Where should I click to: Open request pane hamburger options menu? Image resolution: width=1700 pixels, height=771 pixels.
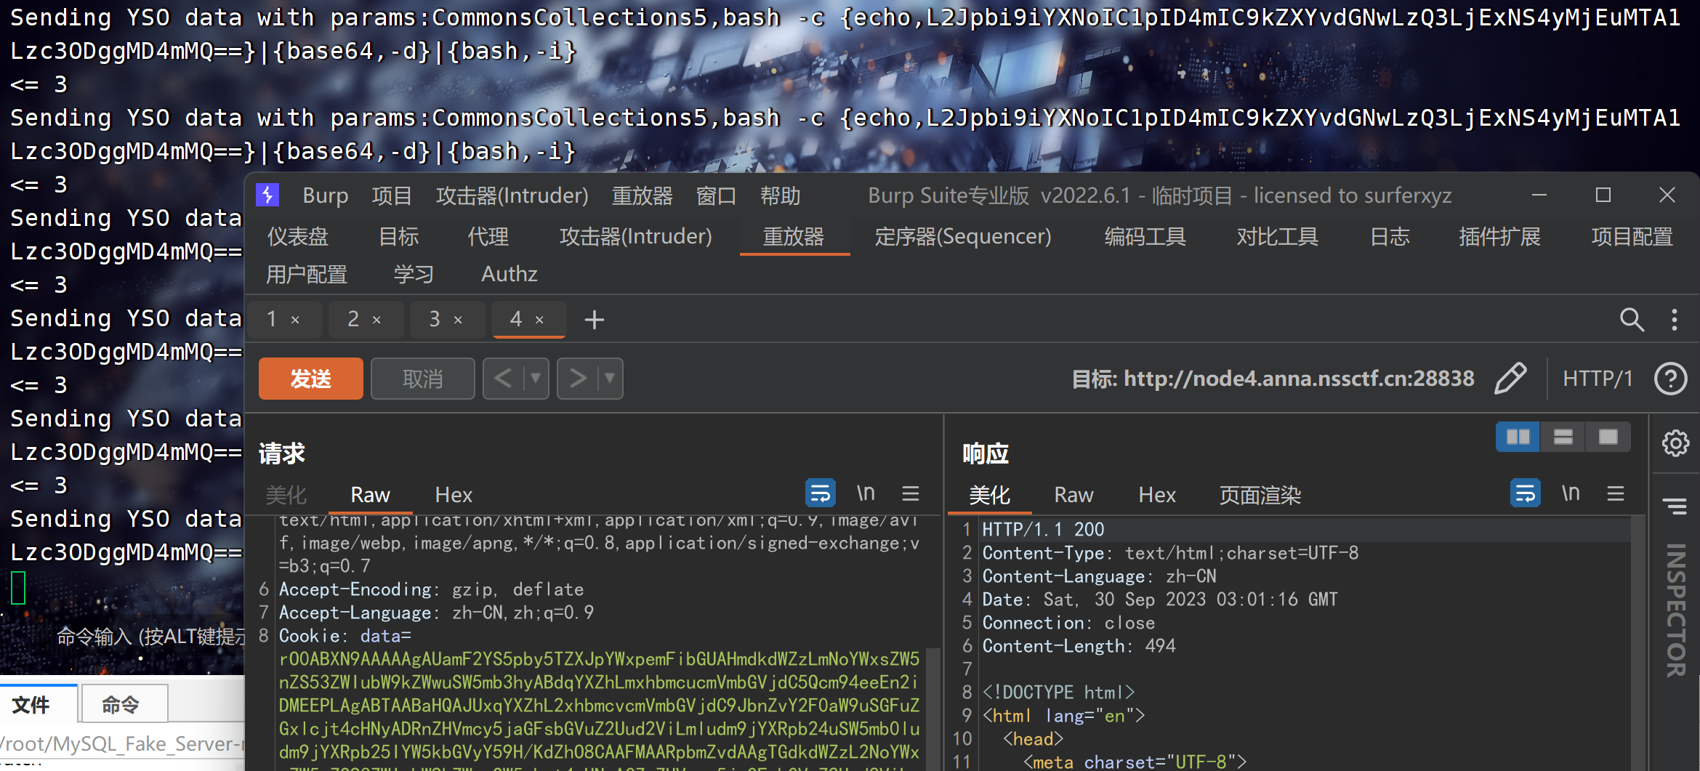point(911,494)
